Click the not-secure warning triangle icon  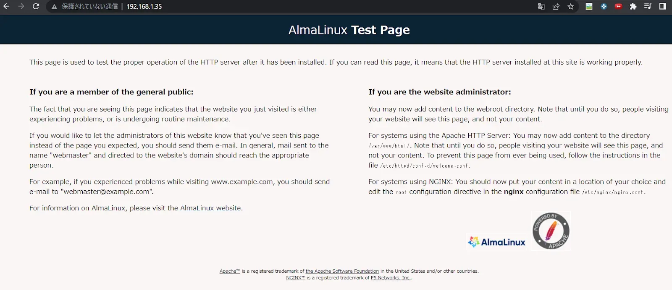click(54, 7)
